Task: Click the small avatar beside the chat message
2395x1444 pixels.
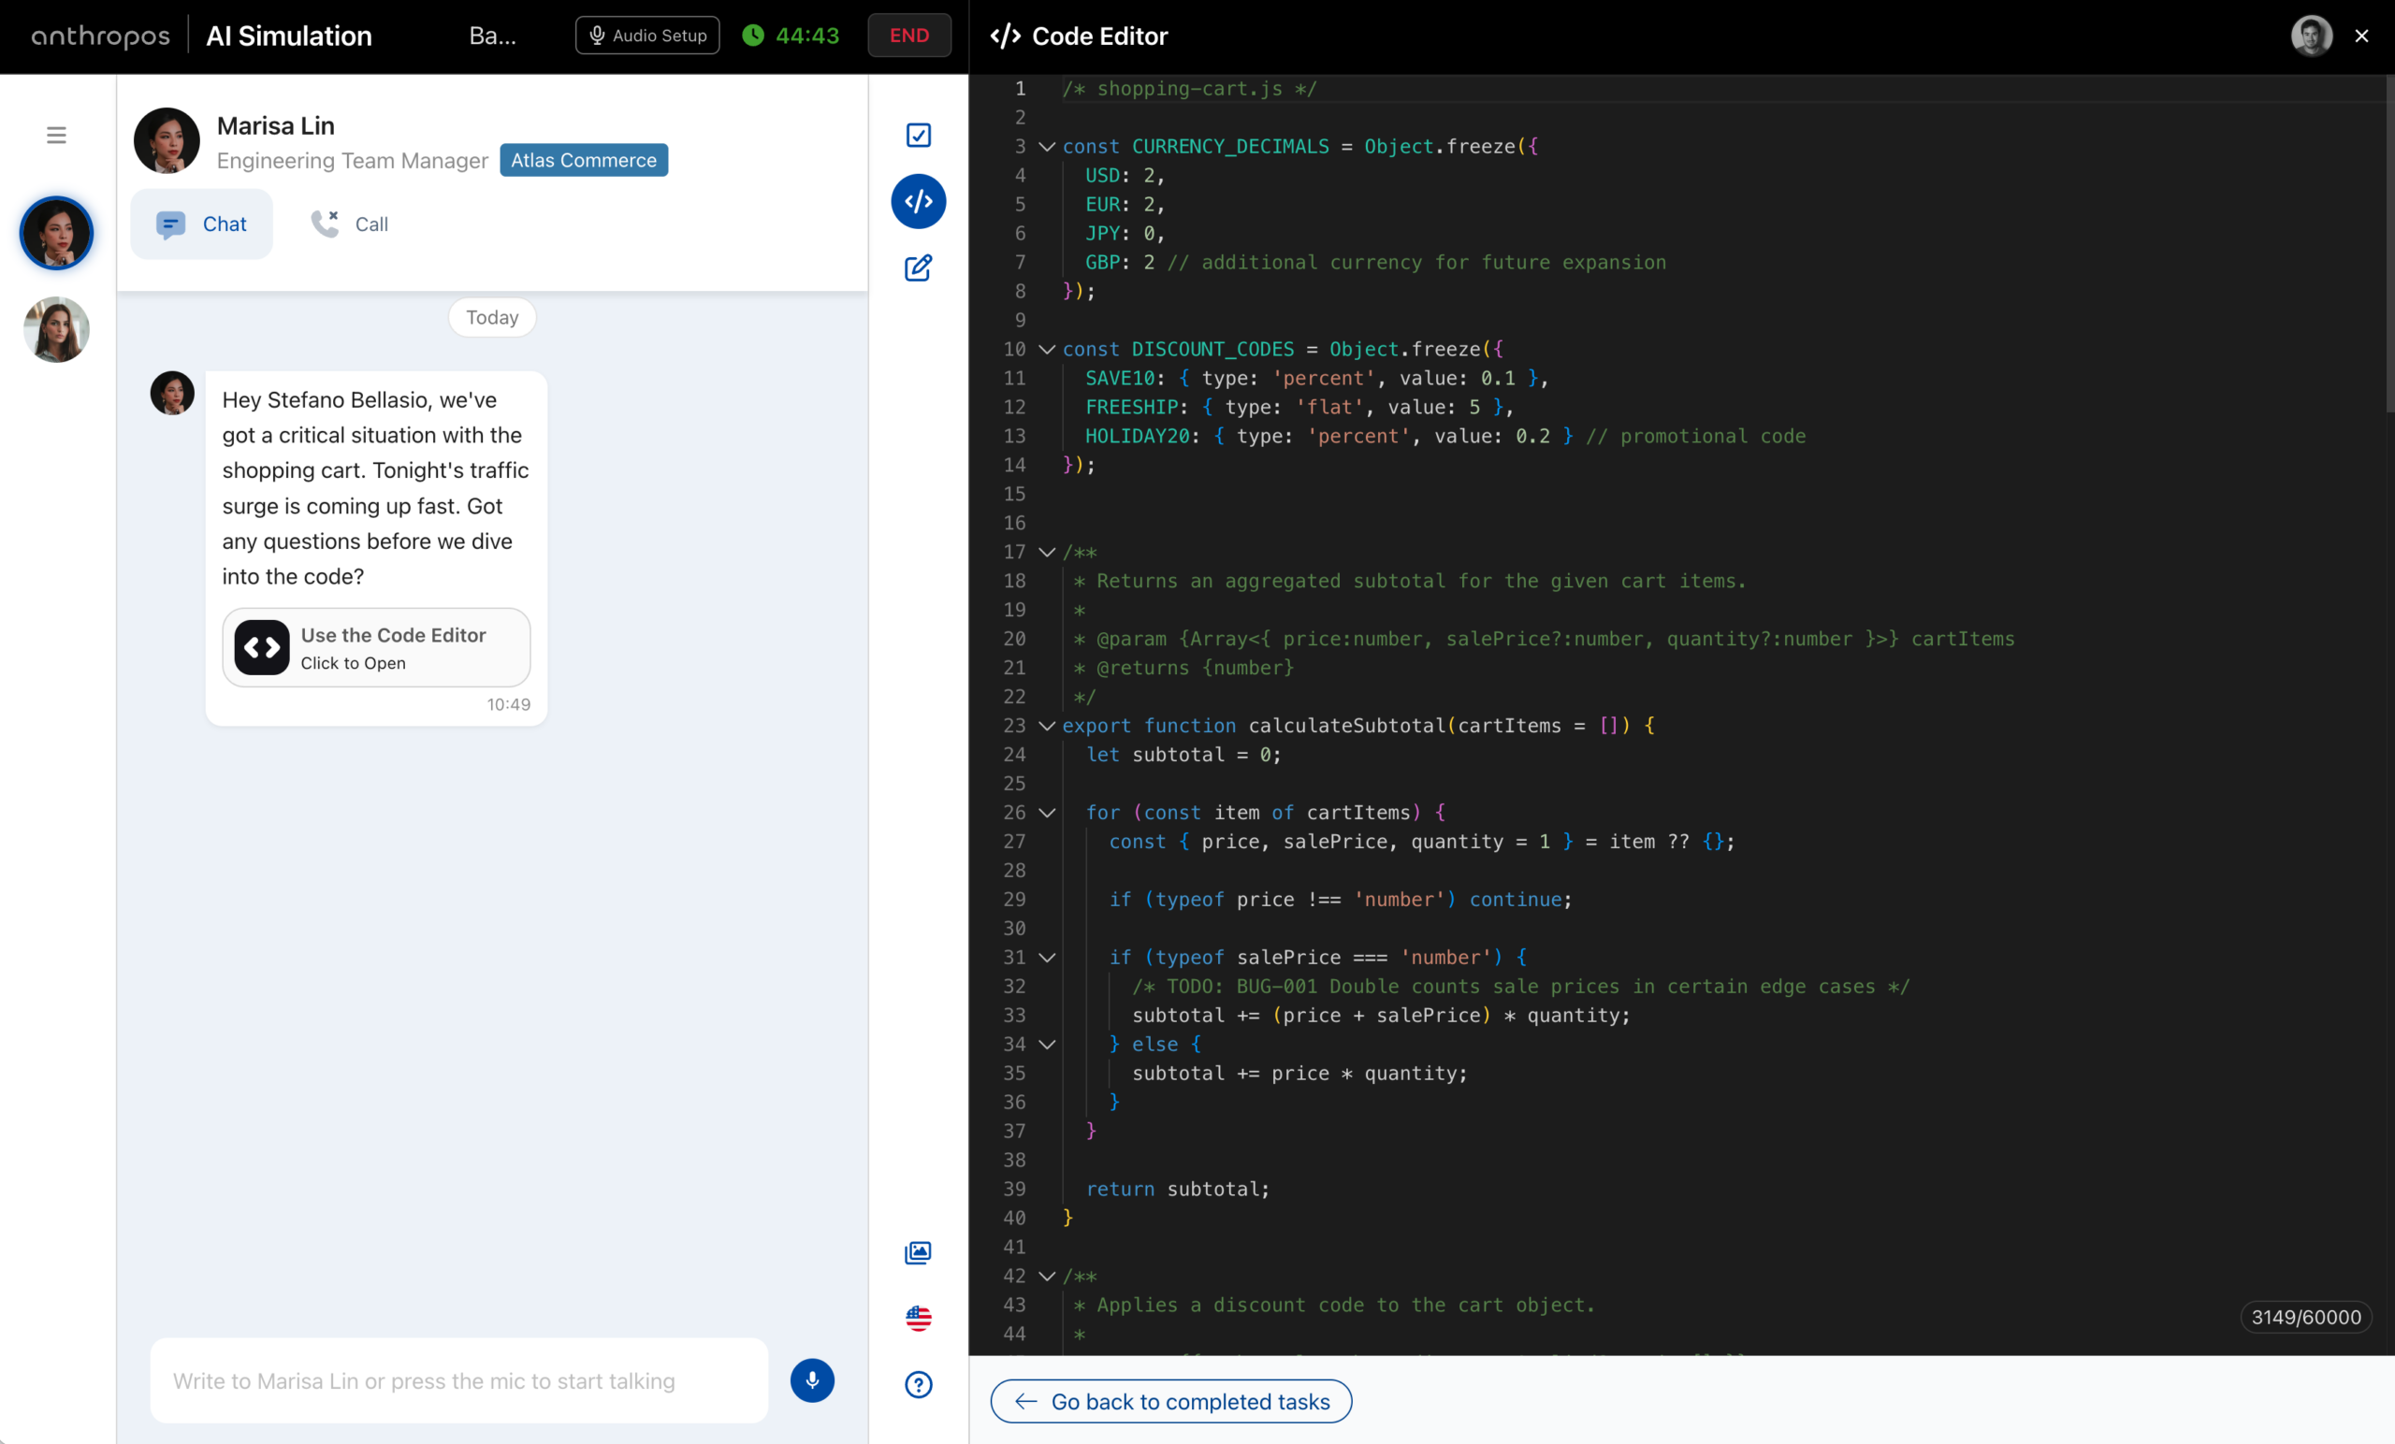Action: 172,394
